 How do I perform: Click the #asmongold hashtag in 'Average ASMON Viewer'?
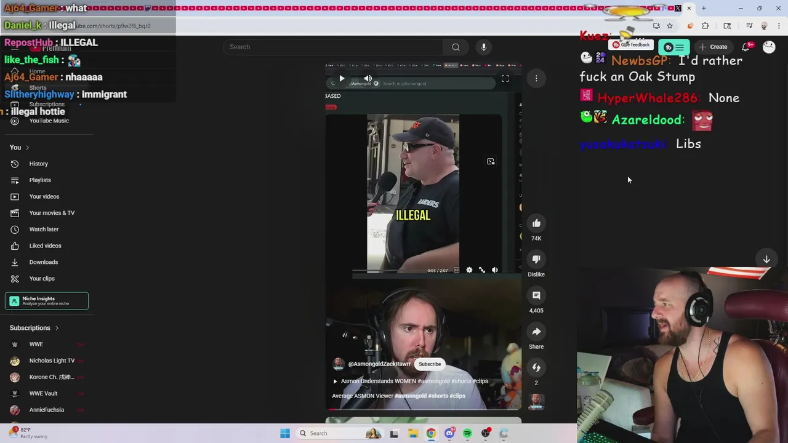coord(411,396)
